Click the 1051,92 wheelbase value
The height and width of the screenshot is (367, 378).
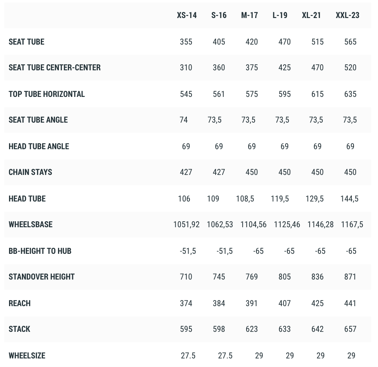[x=186, y=225]
